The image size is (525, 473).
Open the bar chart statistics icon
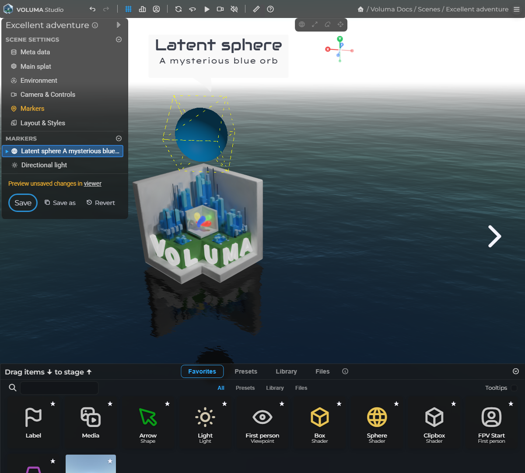tap(143, 9)
